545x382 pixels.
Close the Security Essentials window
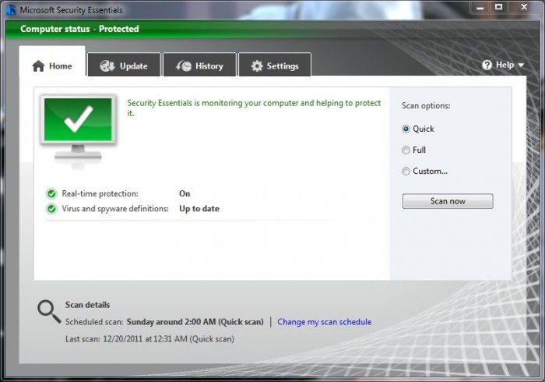pos(524,7)
